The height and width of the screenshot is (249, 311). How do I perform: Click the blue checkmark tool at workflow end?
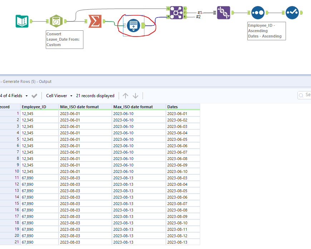pyautogui.click(x=292, y=13)
